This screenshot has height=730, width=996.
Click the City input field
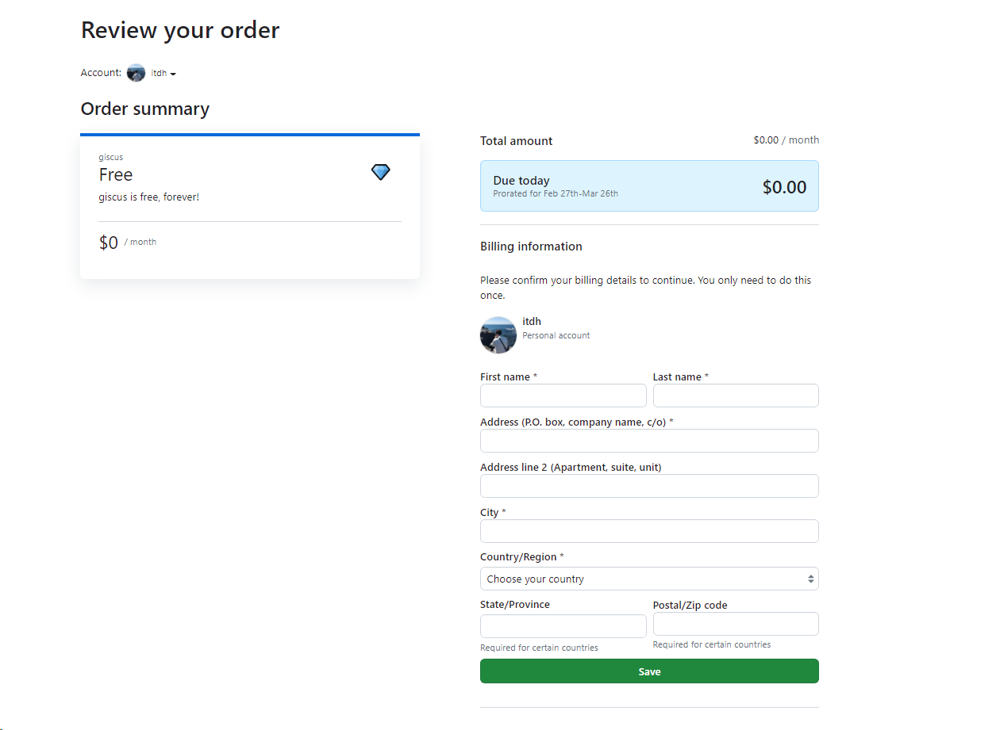[x=649, y=531]
